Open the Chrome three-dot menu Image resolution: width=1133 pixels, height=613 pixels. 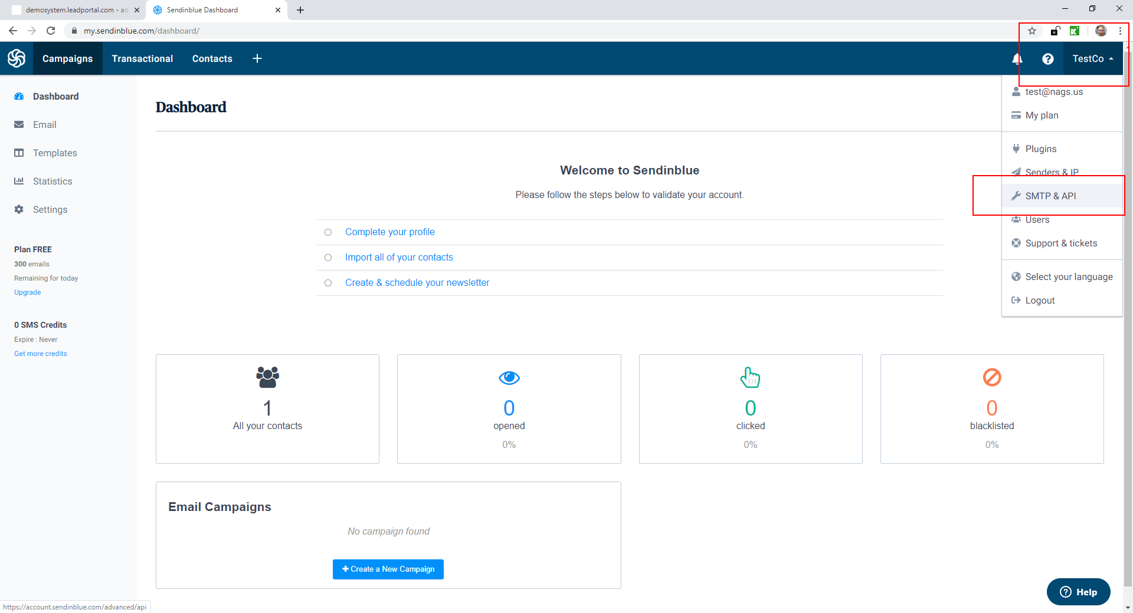coord(1120,31)
